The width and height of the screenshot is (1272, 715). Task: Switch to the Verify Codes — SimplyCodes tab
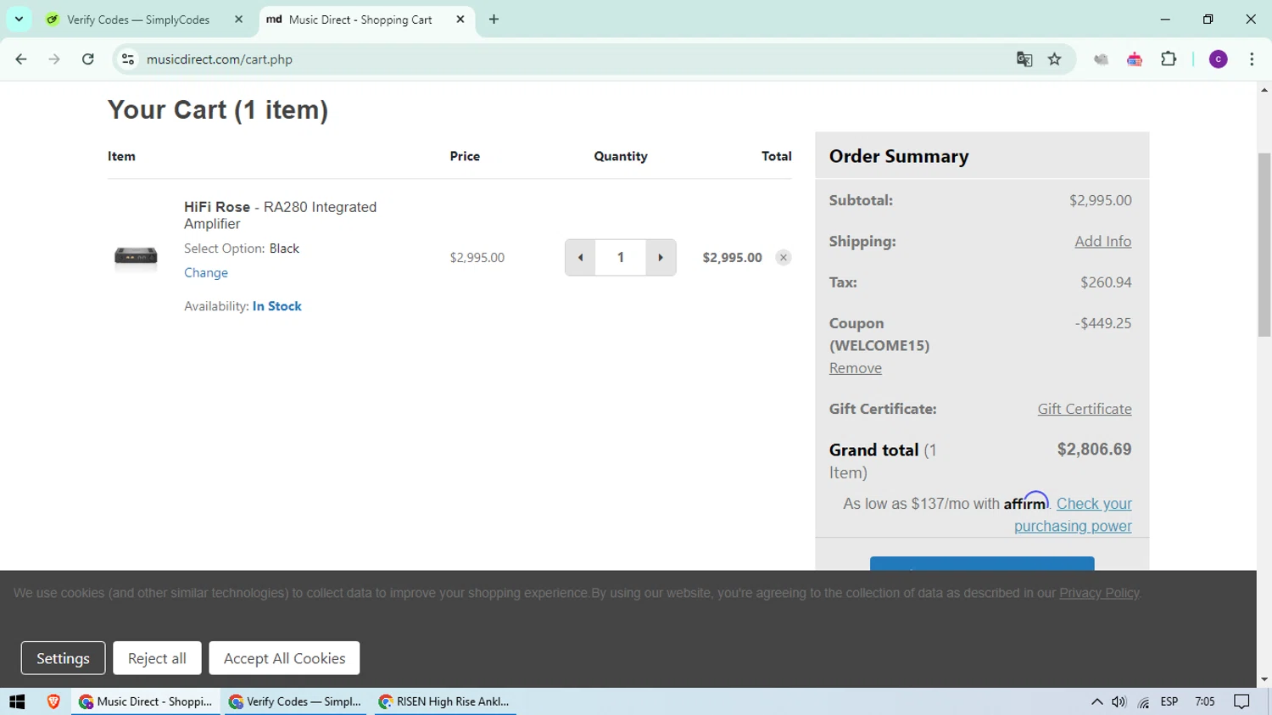(x=138, y=20)
